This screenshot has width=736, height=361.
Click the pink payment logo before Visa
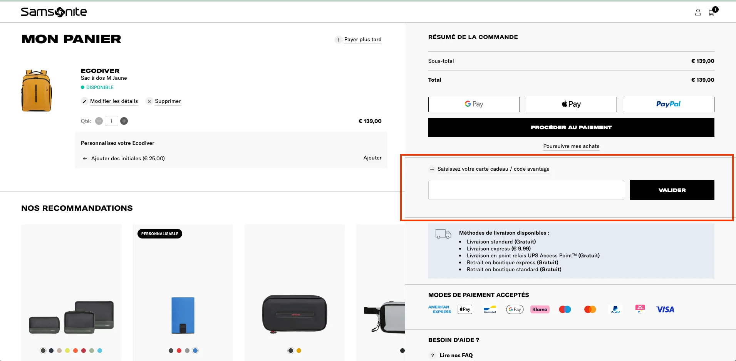(x=640, y=309)
